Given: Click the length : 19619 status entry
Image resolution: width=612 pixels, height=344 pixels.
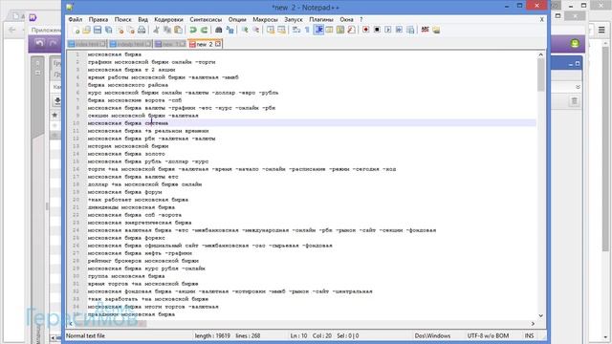Looking at the screenshot, I should [212, 335].
